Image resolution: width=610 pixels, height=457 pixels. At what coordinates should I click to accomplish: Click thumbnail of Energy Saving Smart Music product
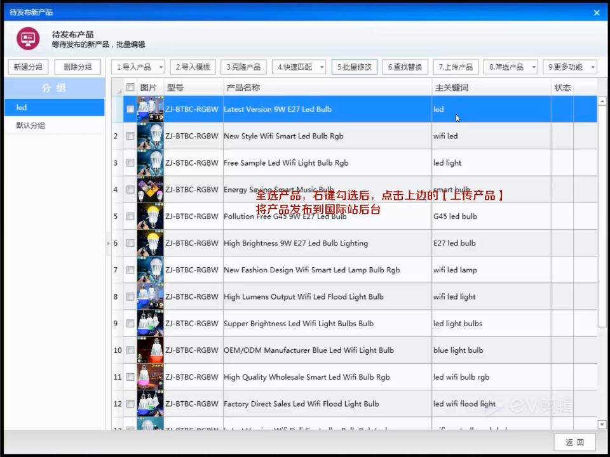(x=150, y=190)
